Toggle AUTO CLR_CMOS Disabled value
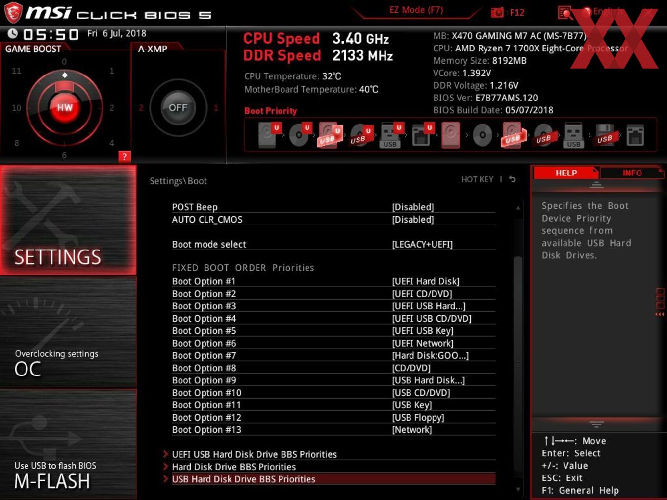 tap(413, 219)
